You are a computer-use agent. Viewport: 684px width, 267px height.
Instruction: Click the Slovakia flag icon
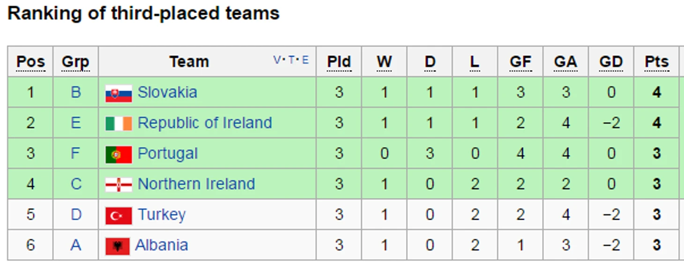[x=119, y=93]
